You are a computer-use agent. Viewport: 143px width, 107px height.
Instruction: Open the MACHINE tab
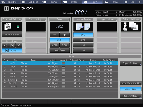click(x=10, y=2)
